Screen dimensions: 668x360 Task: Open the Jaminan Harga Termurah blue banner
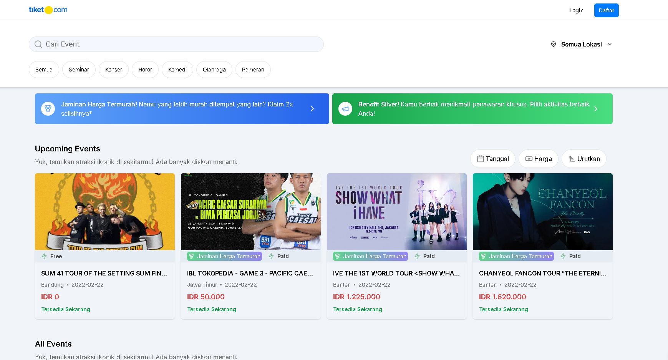point(182,109)
